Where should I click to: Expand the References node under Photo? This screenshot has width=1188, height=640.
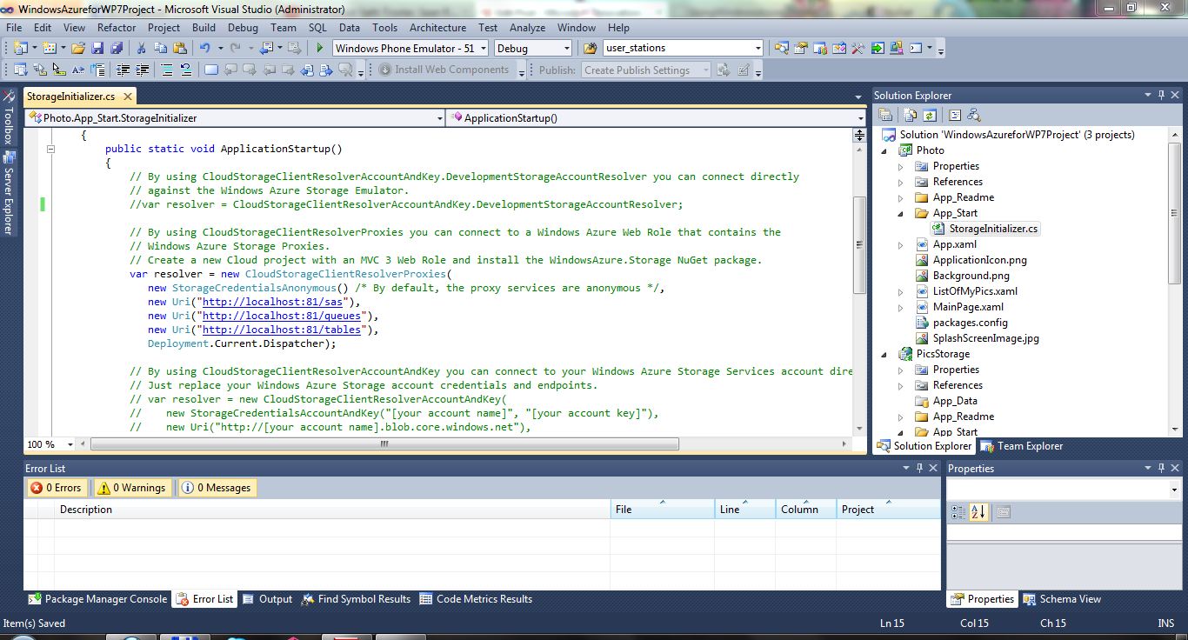pos(901,182)
